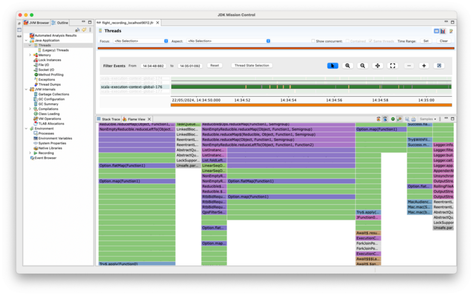Screen dimensions: 473x295
Task: Click the Automated Analysis Results icon
Action: coord(32,35)
